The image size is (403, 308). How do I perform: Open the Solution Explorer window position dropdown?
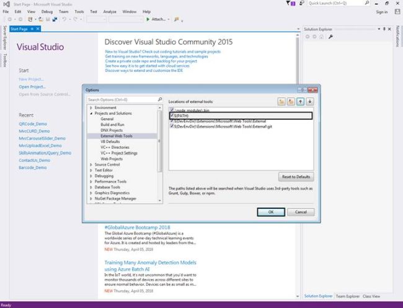[379, 29]
